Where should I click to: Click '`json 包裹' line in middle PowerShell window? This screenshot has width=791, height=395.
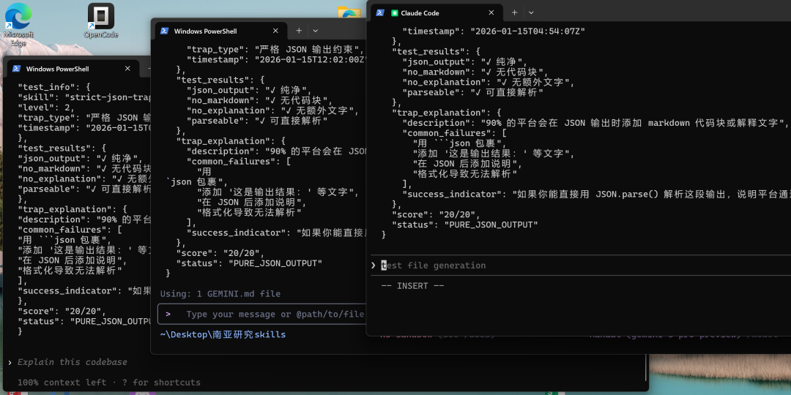coord(197,182)
